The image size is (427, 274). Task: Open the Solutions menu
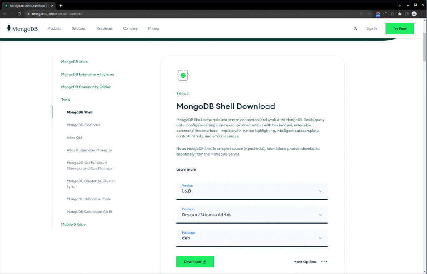(x=78, y=28)
